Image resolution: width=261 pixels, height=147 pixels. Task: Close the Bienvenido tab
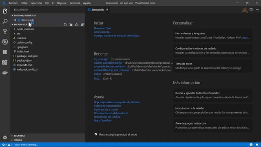[107, 10]
